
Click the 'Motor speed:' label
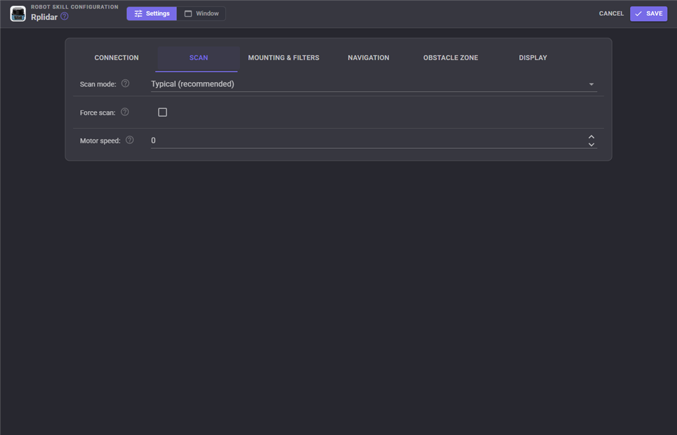click(x=100, y=141)
